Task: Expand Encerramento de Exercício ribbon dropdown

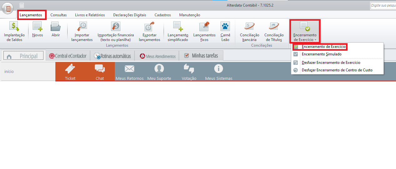Action: (305, 32)
